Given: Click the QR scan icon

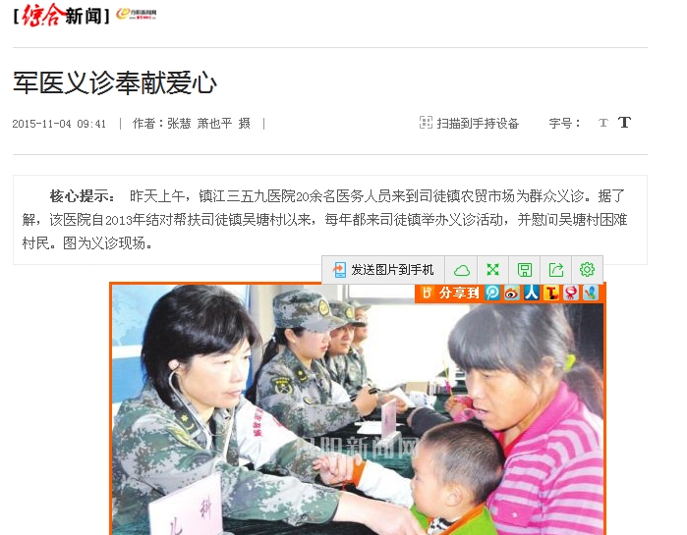Looking at the screenshot, I should pyautogui.click(x=426, y=123).
